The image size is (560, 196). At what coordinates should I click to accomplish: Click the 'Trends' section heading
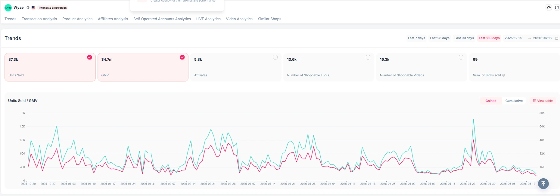13,38
